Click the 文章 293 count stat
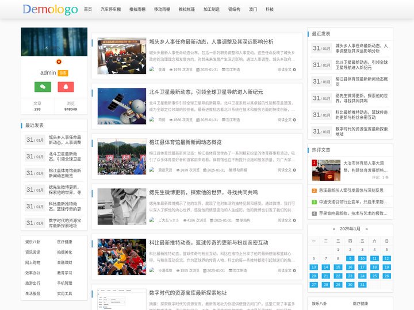The width and height of the screenshot is (414, 310). pos(37,106)
